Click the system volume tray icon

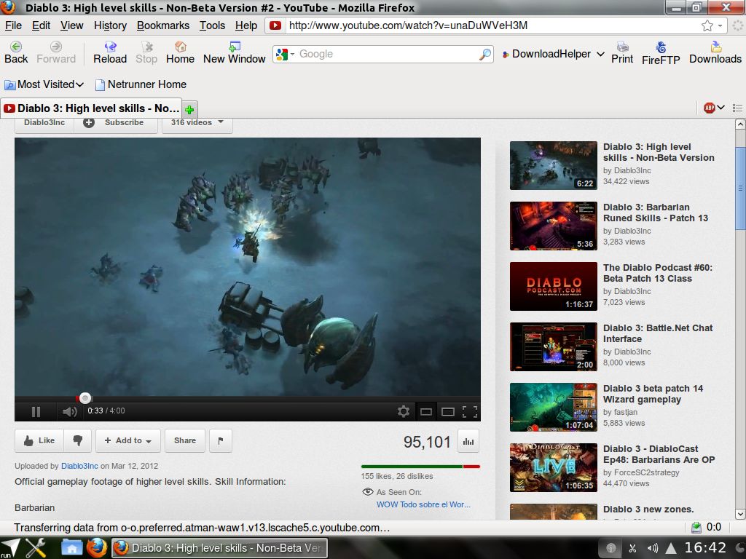(653, 549)
